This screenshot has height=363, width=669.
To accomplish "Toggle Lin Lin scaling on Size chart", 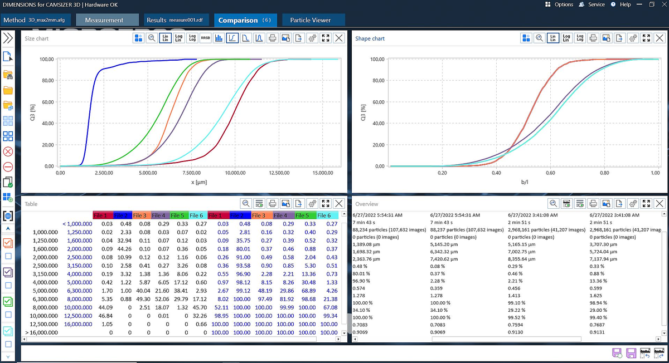I will pyautogui.click(x=165, y=38).
